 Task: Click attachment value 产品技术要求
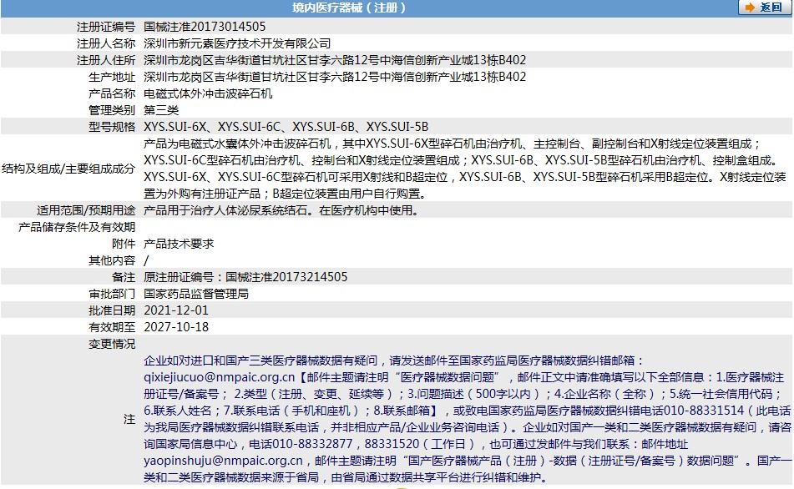pos(179,244)
